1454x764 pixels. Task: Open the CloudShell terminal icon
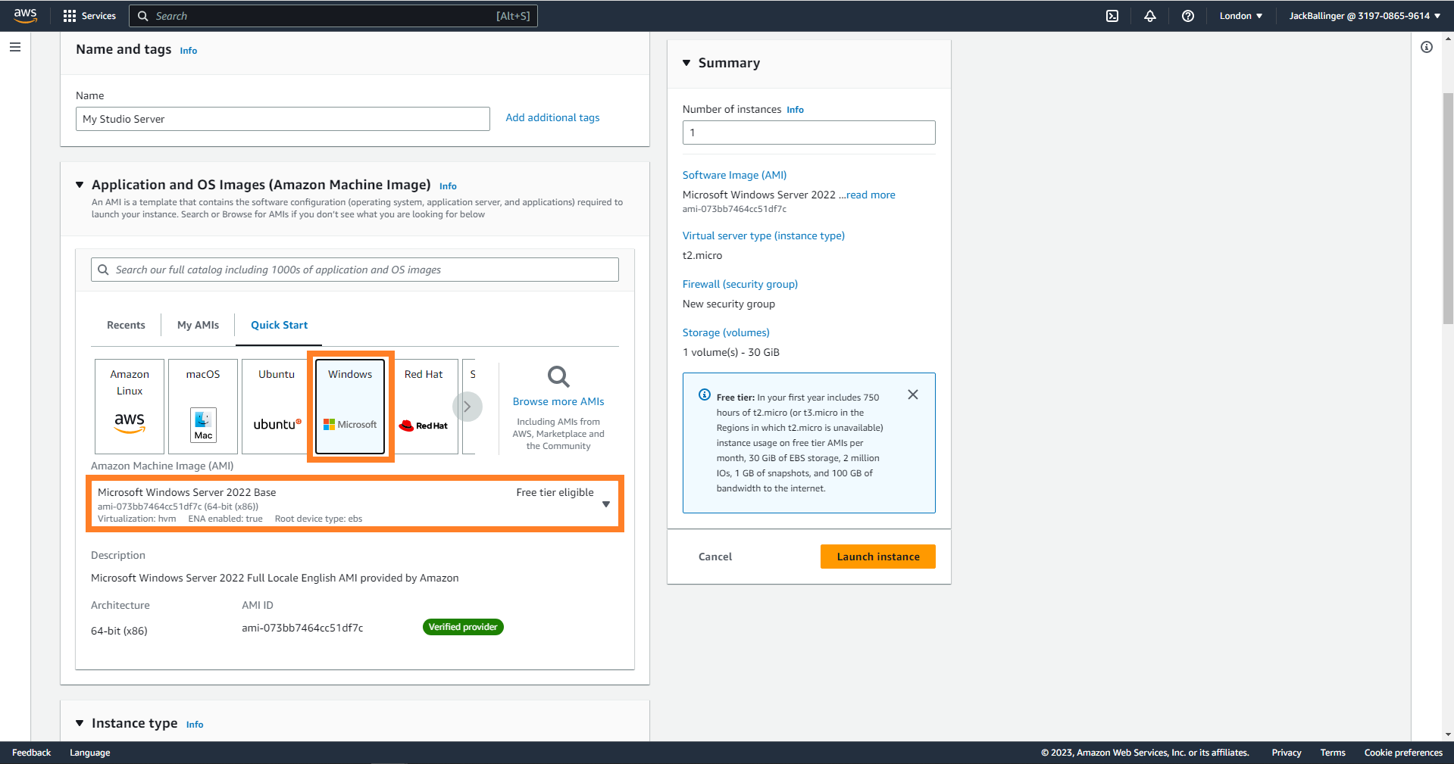click(1112, 16)
